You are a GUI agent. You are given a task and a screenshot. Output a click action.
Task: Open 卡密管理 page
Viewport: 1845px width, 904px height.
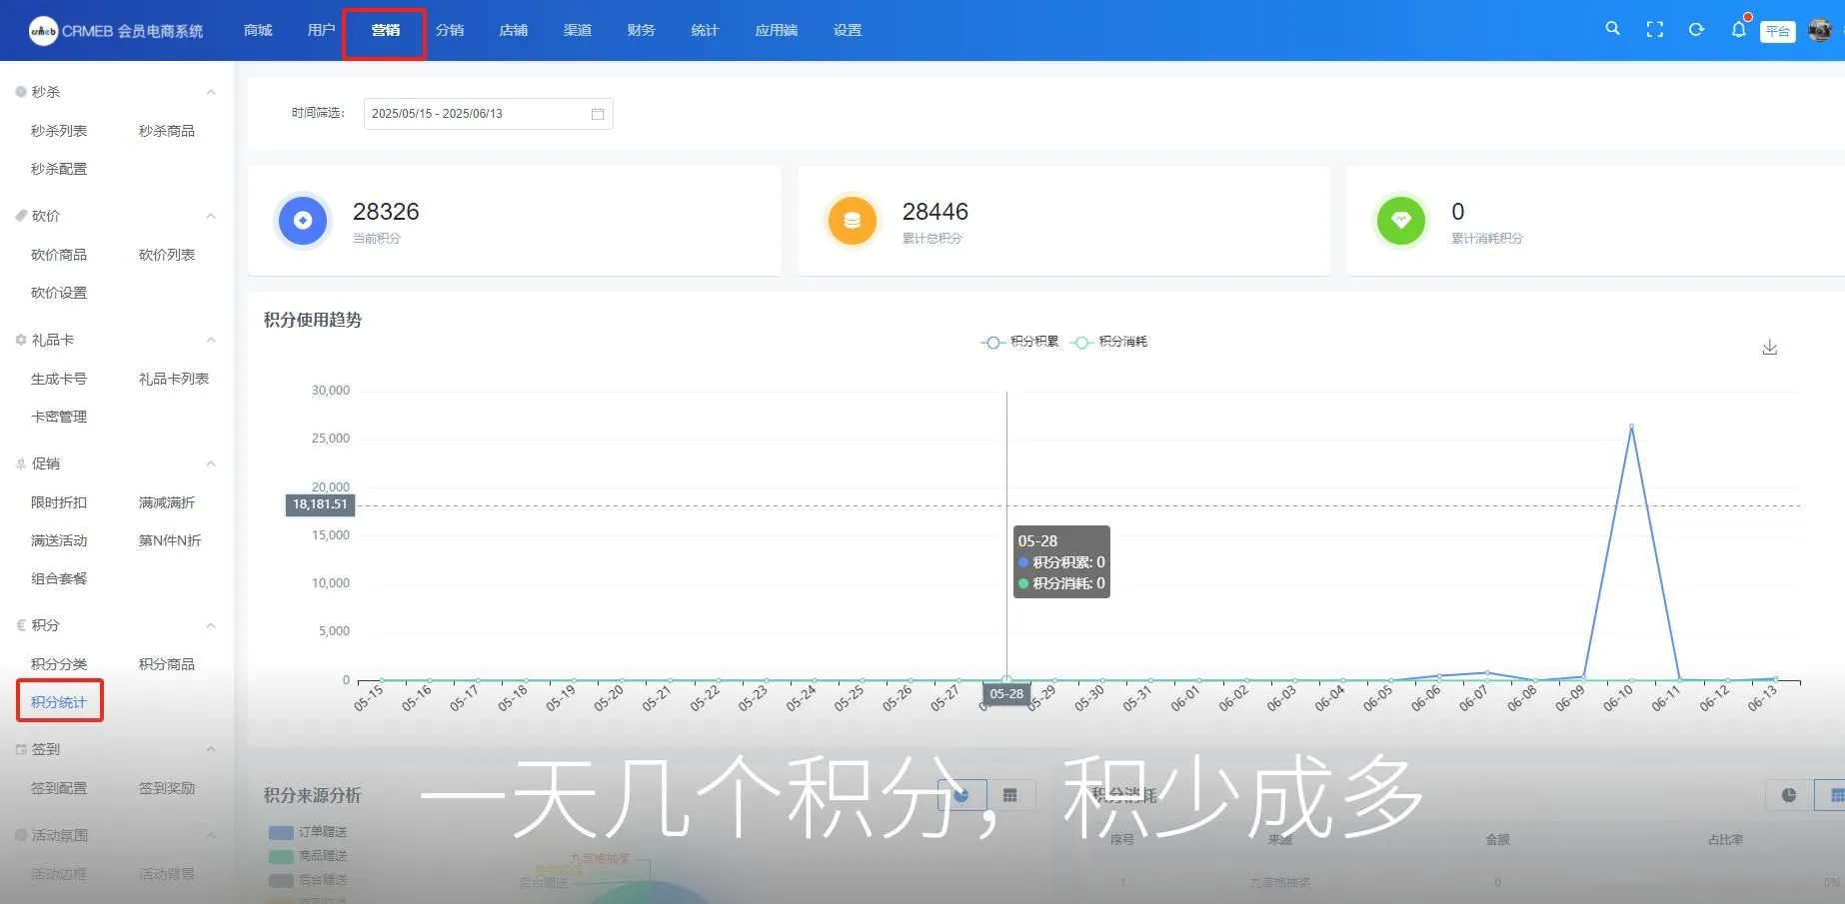[x=59, y=417]
